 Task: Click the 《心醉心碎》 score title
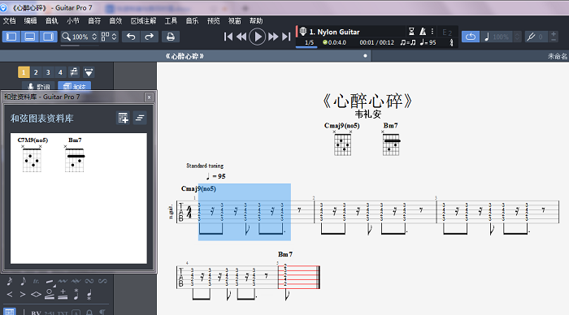tap(367, 101)
